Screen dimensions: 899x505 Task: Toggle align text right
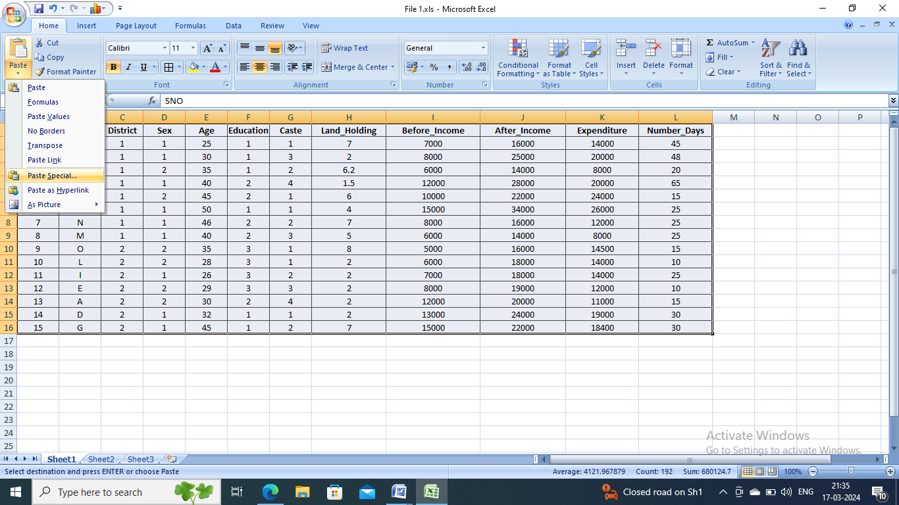pos(275,67)
